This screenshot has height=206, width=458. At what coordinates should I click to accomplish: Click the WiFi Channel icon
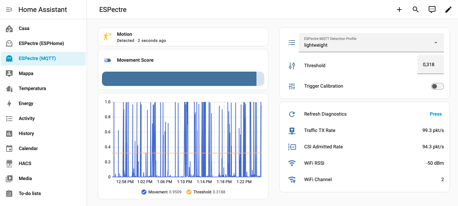pos(292,180)
